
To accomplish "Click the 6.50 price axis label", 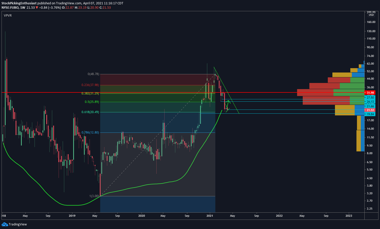I will coord(370,162).
